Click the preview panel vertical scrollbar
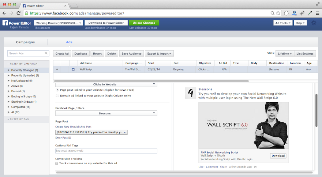 (317, 110)
